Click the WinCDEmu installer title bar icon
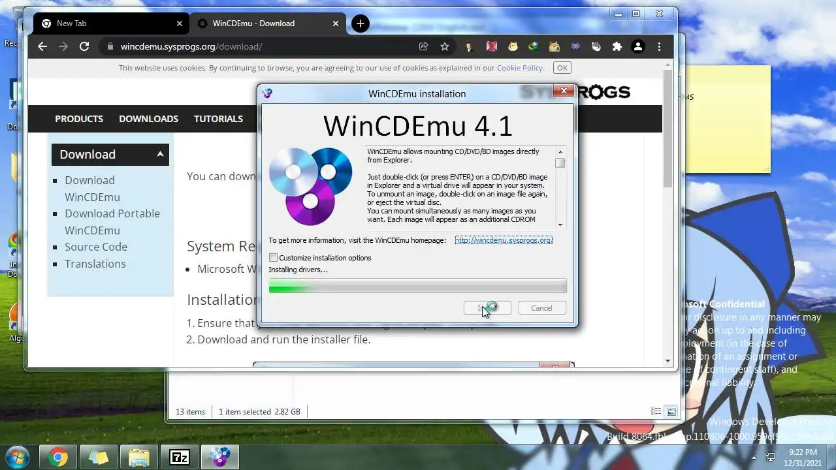The width and height of the screenshot is (836, 470). (x=267, y=93)
